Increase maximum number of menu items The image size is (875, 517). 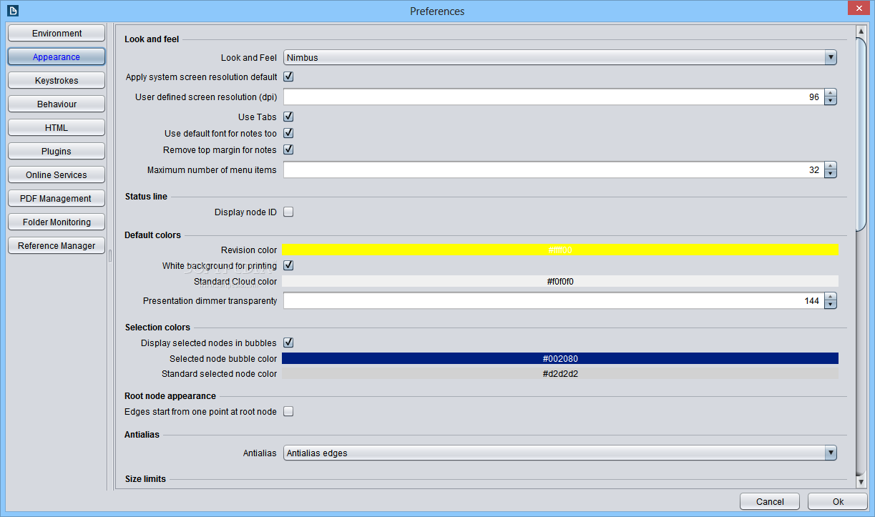click(831, 166)
